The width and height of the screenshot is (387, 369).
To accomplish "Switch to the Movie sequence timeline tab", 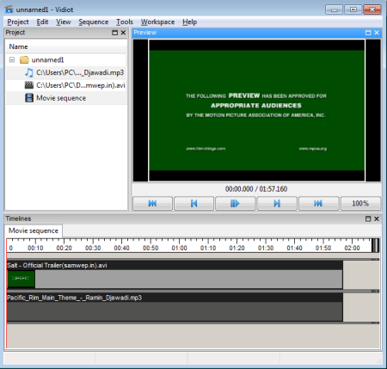I will pos(34,231).
